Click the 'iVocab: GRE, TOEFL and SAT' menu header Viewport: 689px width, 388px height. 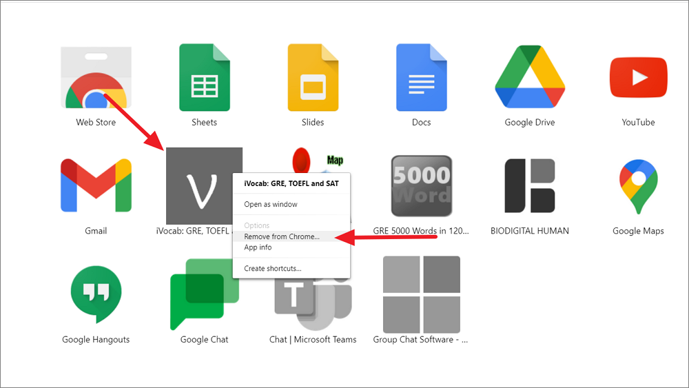(291, 184)
